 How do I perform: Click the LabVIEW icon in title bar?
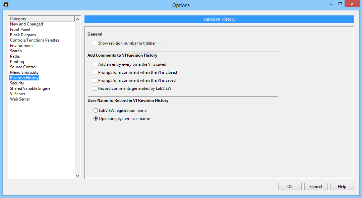(x=6, y=5)
